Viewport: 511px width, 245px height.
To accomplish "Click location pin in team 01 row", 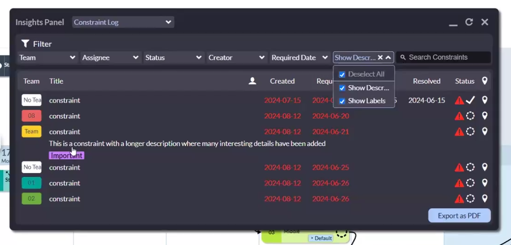I will tap(485, 183).
